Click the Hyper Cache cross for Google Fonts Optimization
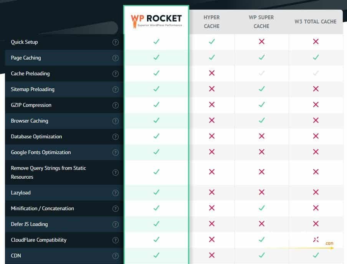Image resolution: width=347 pixels, height=264 pixels. pyautogui.click(x=212, y=152)
